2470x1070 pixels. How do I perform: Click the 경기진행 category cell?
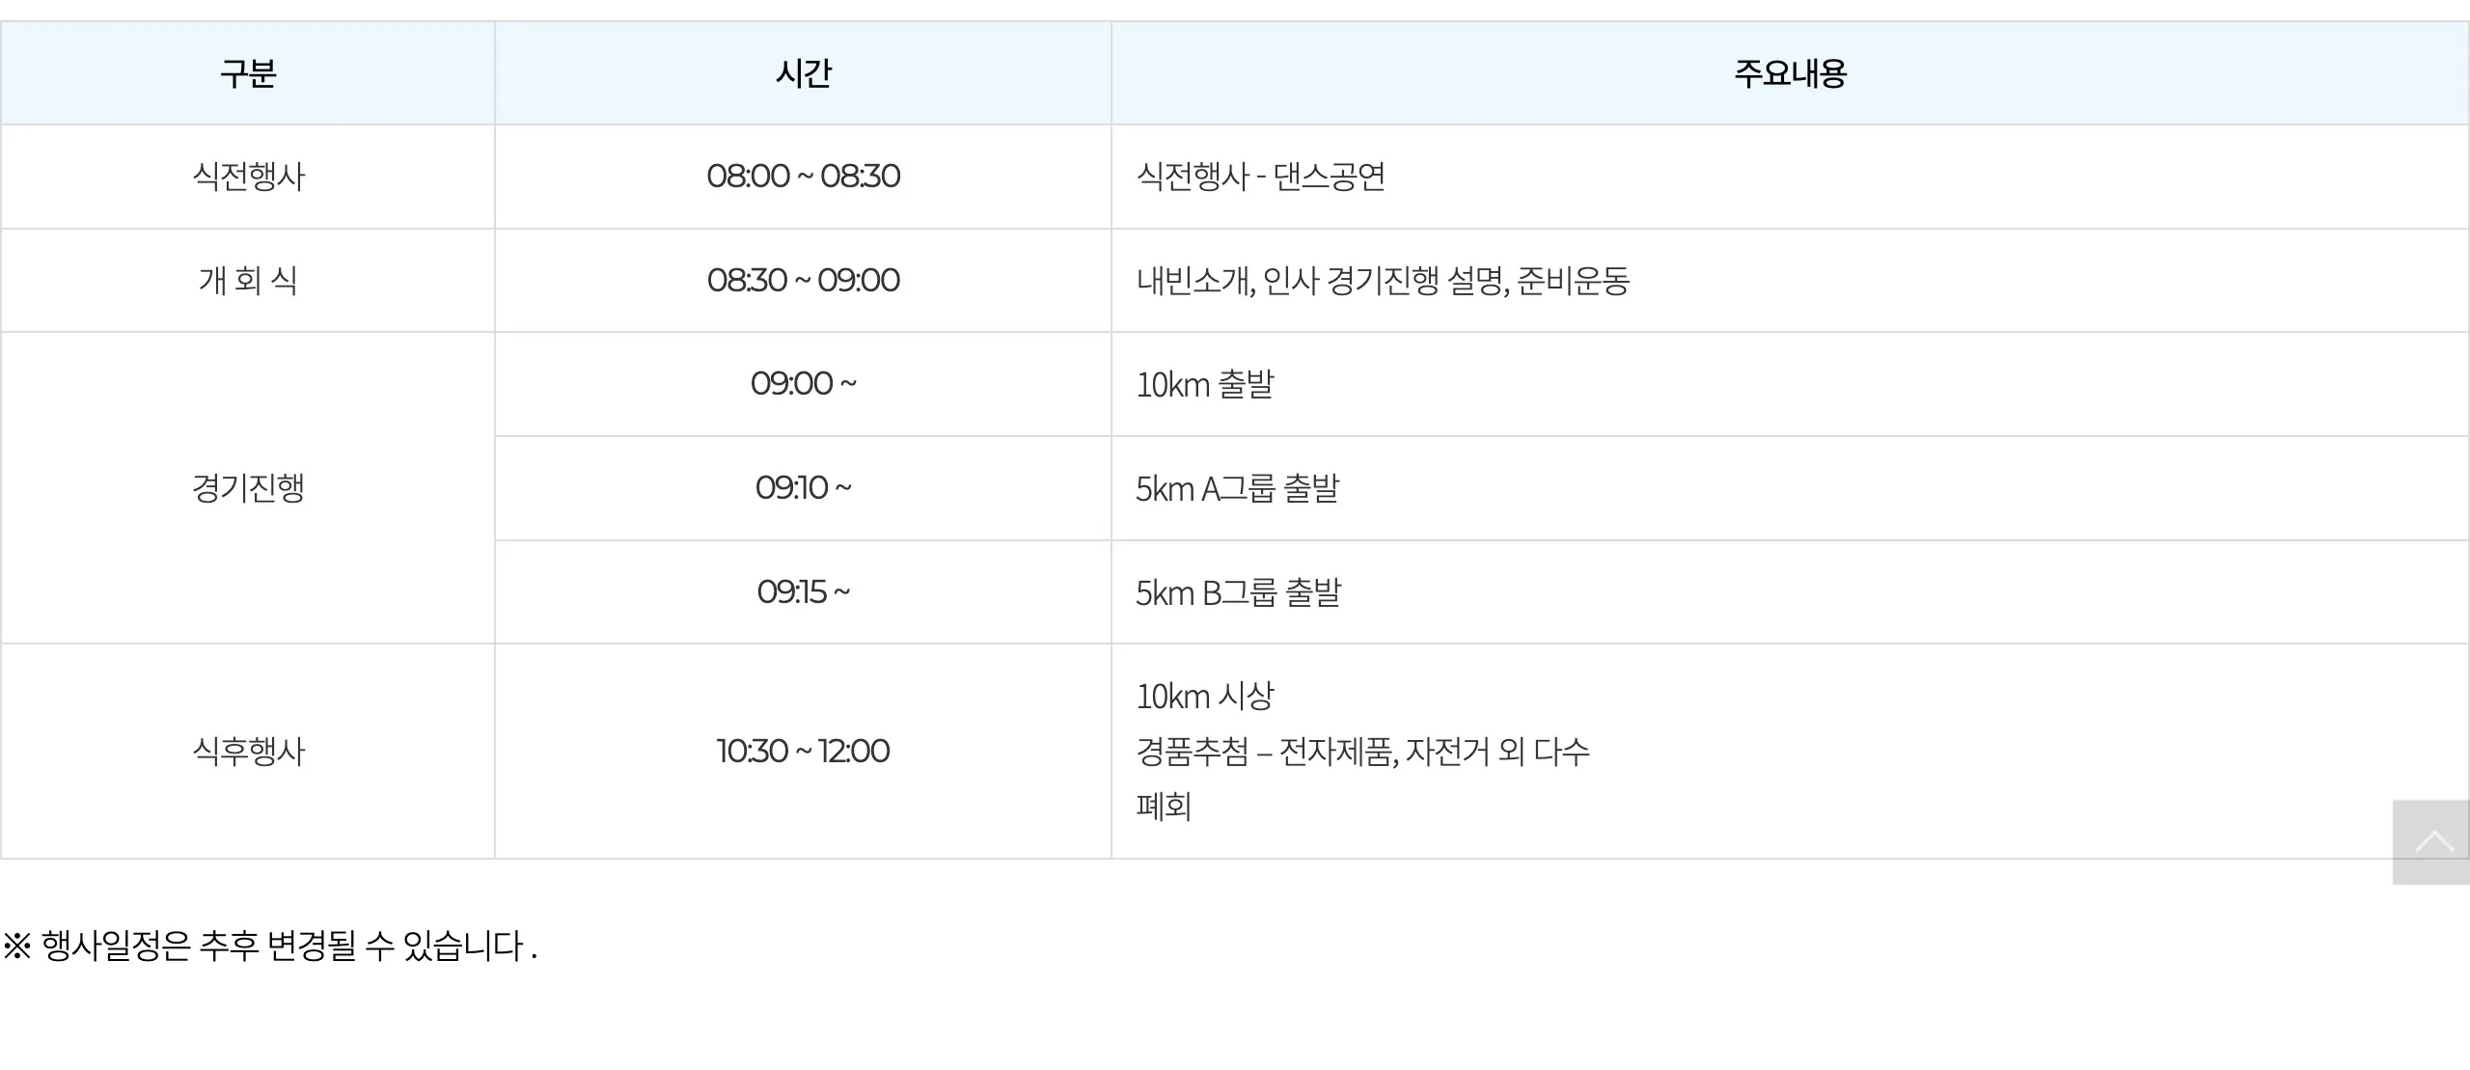pyautogui.click(x=248, y=488)
